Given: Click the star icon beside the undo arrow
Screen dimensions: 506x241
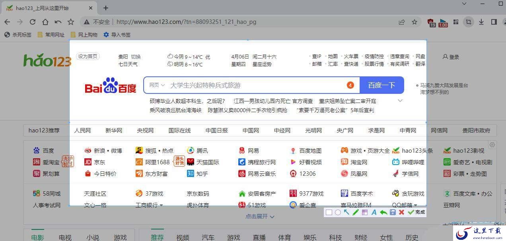Looking at the screenshot, I should tap(71, 22).
